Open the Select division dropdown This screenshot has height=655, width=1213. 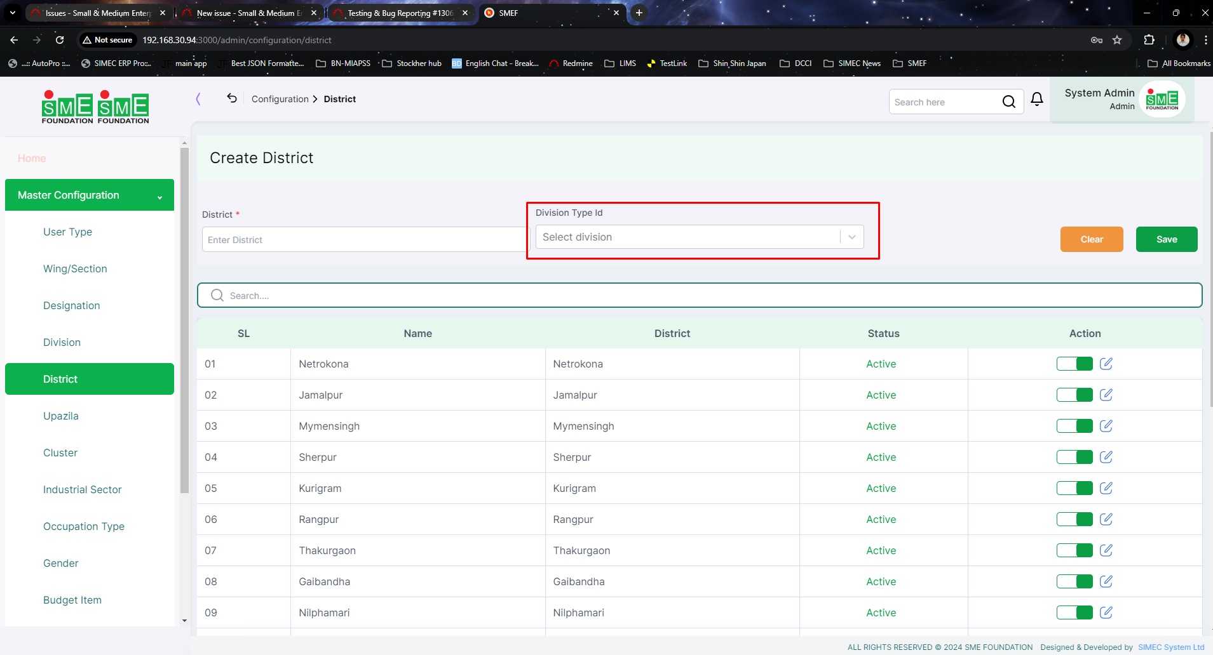coord(700,237)
